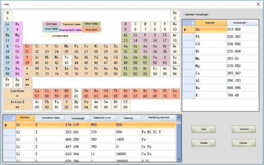Sort selected list by Wavelength header 213.856 column
Image resolution: width=264 pixels, height=165 pixels.
coord(243,23)
